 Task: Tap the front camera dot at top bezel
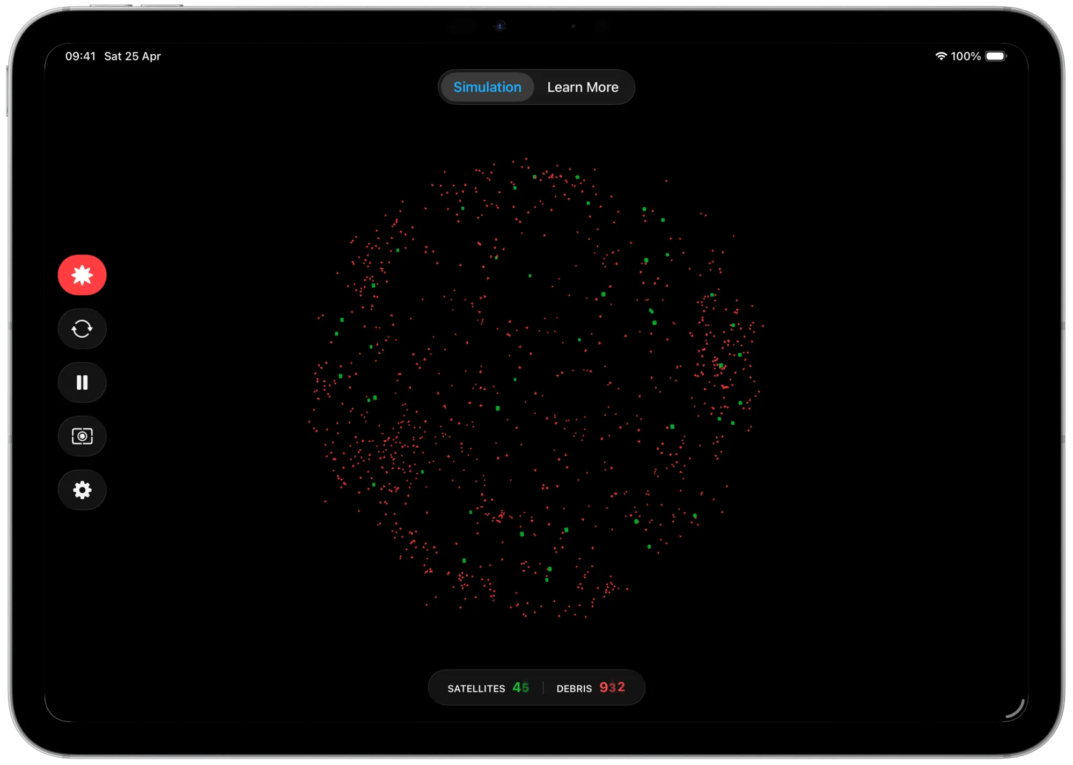point(500,26)
